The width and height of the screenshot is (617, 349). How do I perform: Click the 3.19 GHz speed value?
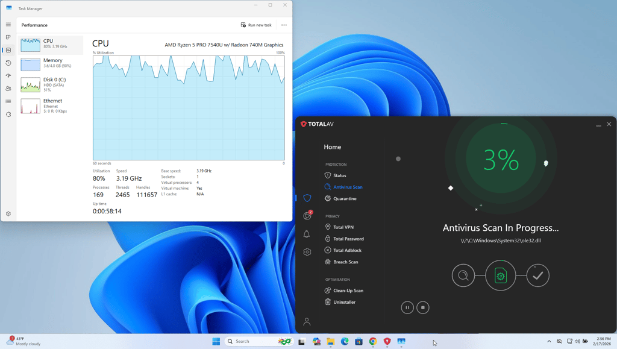(129, 178)
